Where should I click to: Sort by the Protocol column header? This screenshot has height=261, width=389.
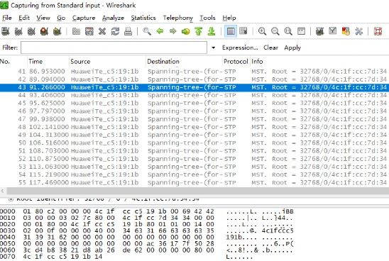(236, 62)
